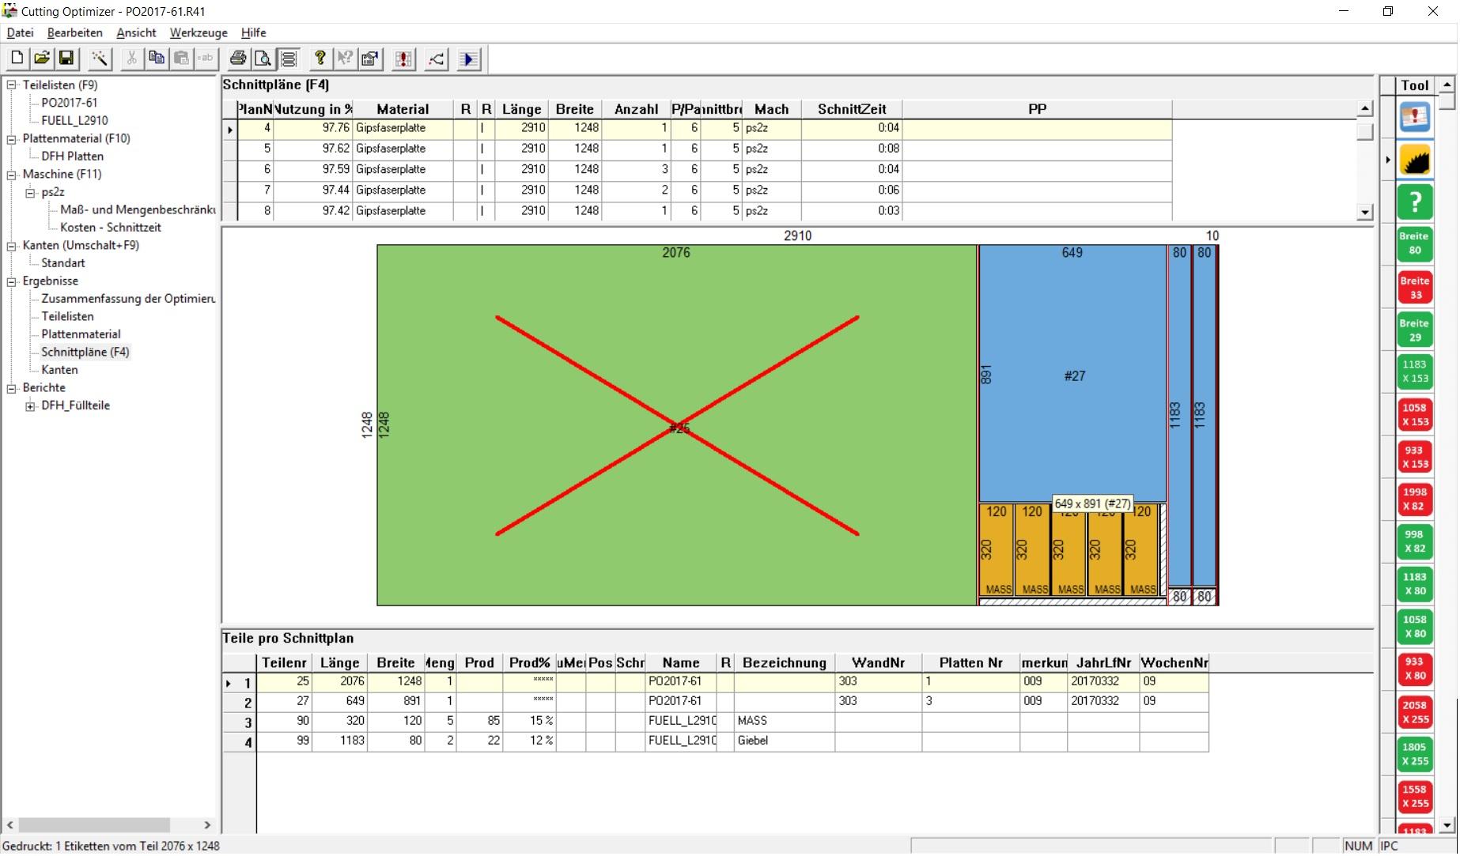Viewport: 1460px width, 856px height.
Task: Click the blue play arrow toolbar icon
Action: [469, 58]
